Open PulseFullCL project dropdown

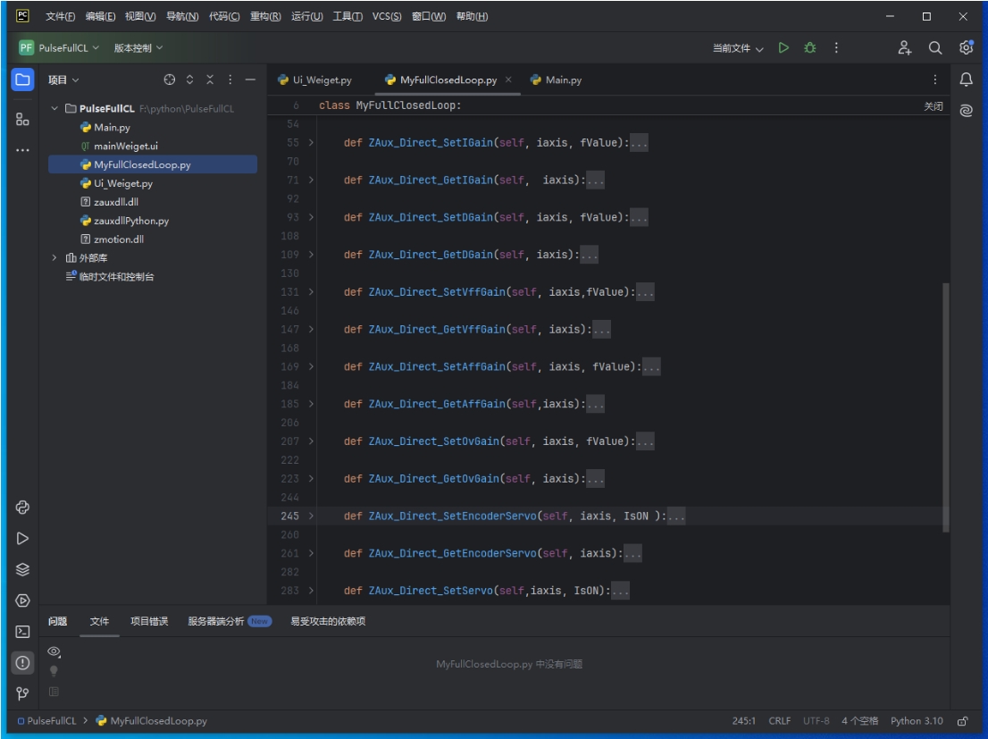(59, 48)
